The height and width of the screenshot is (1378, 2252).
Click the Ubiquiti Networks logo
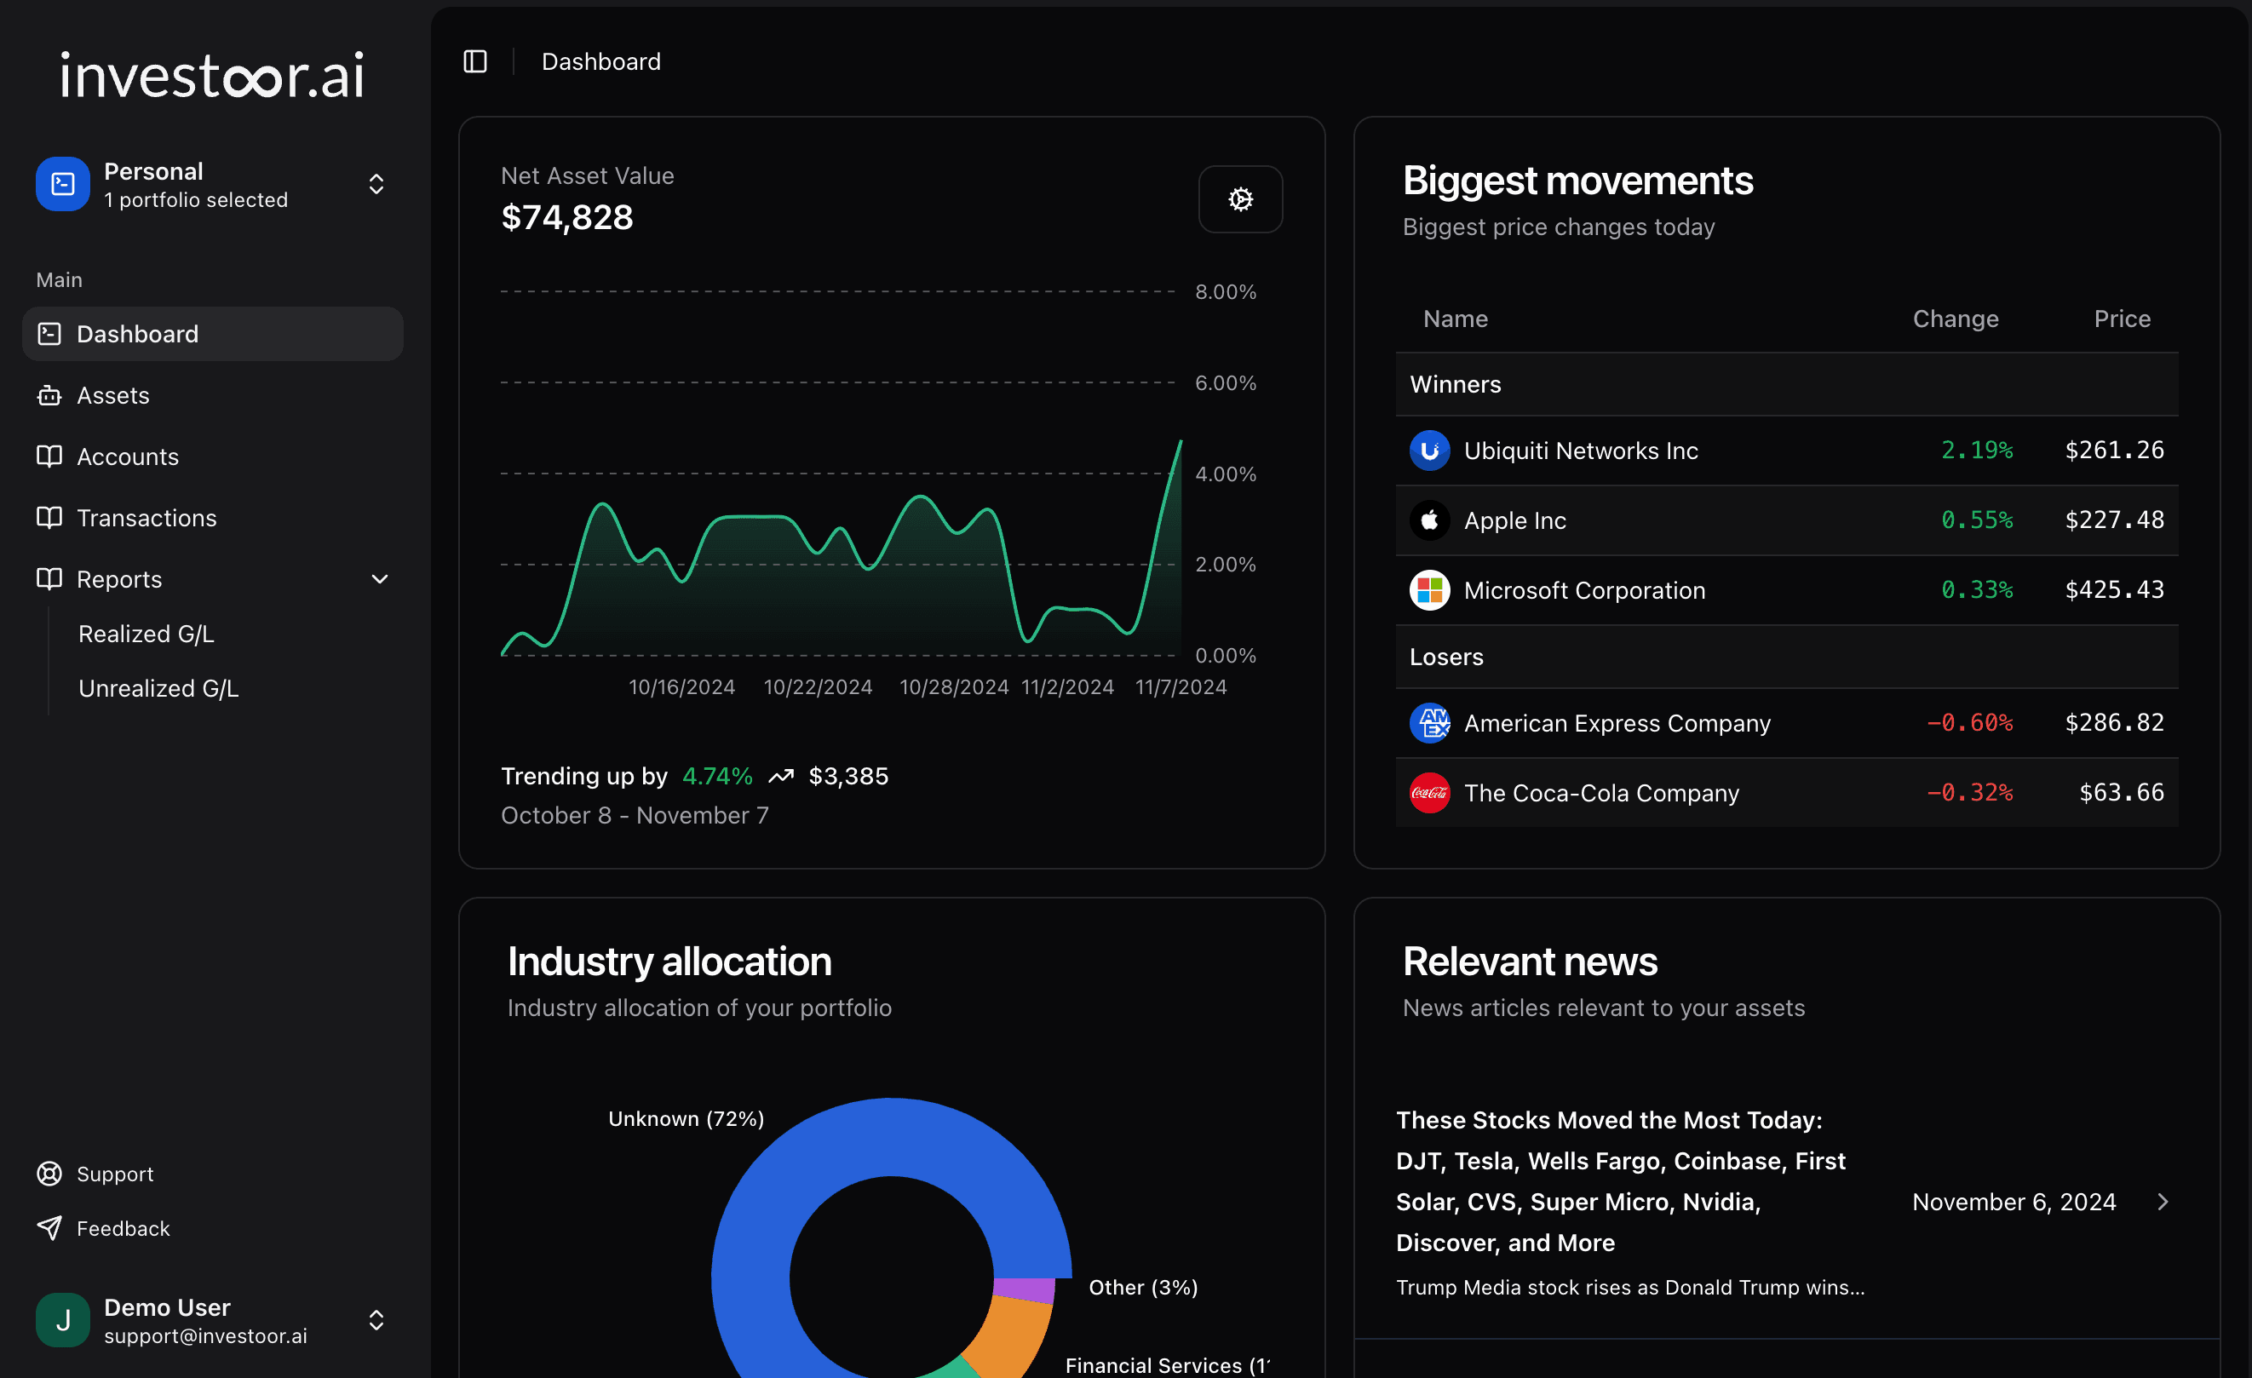point(1429,451)
